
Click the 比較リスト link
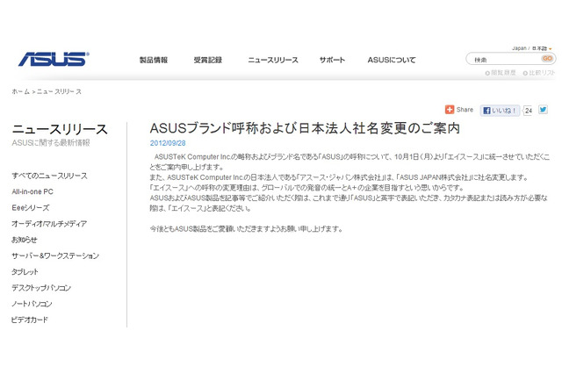pos(539,73)
